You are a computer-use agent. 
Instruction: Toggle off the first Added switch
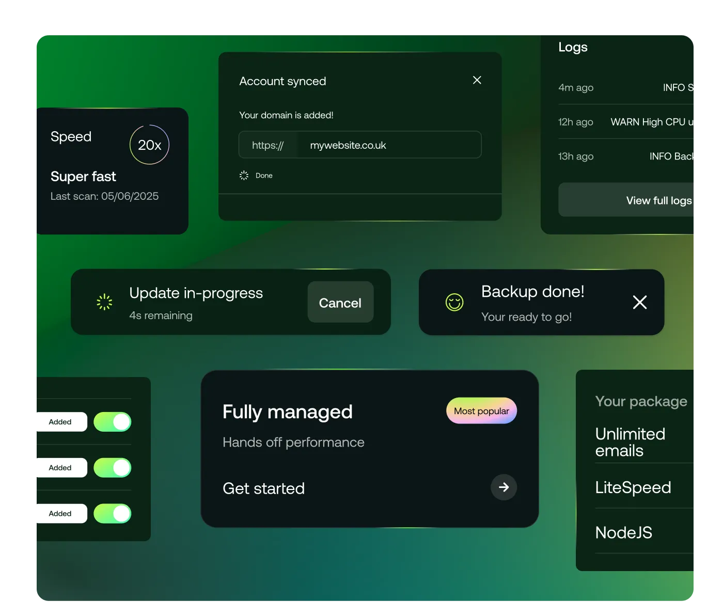113,422
